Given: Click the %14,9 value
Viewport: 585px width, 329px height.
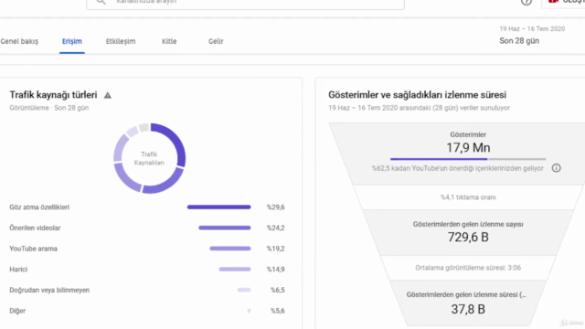Looking at the screenshot, I should (276, 270).
